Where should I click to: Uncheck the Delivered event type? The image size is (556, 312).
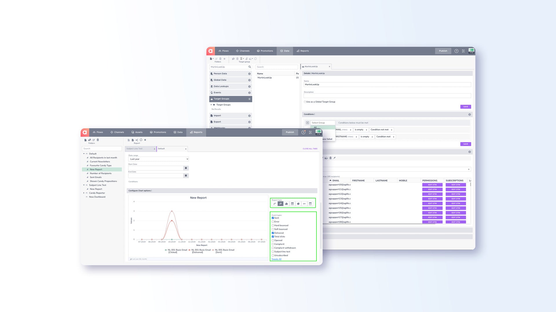[x=273, y=233]
